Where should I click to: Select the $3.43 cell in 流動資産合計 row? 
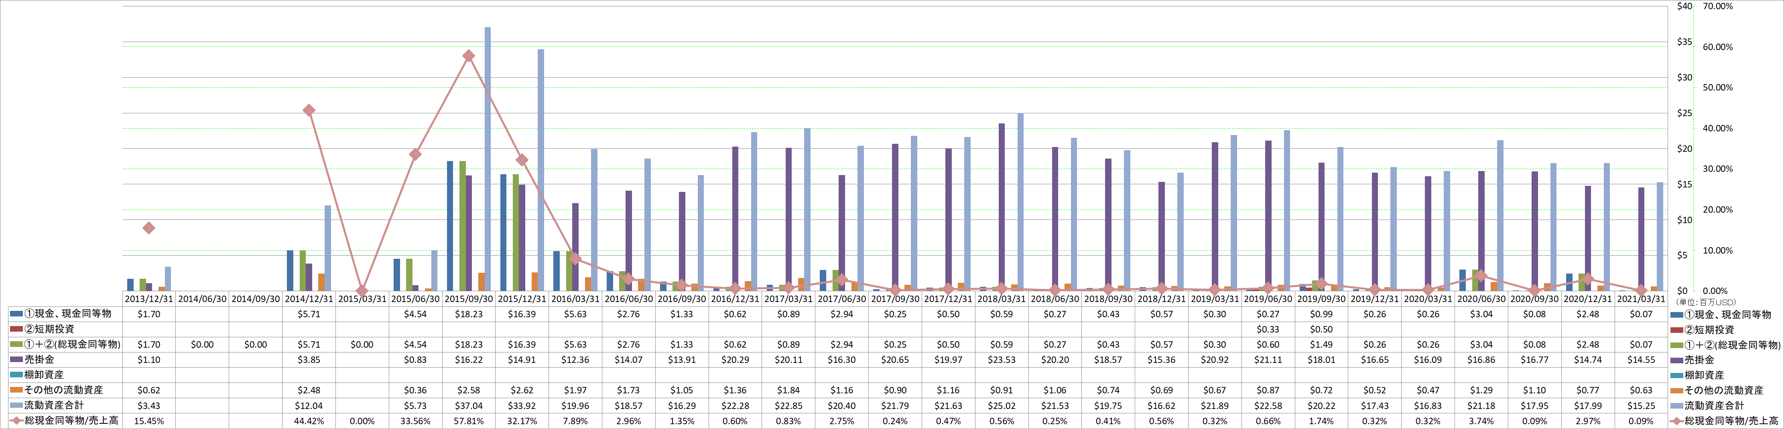tap(149, 405)
